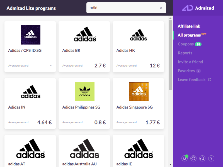Open Invite a friend
223x167 pixels.
tap(190, 62)
